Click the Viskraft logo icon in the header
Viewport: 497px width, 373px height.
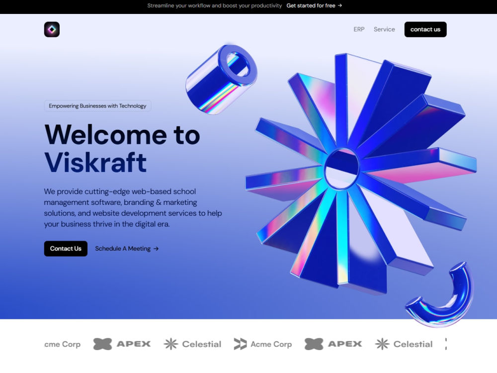coord(52,29)
